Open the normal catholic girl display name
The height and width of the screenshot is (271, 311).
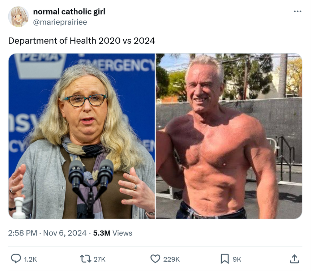[x=69, y=12]
